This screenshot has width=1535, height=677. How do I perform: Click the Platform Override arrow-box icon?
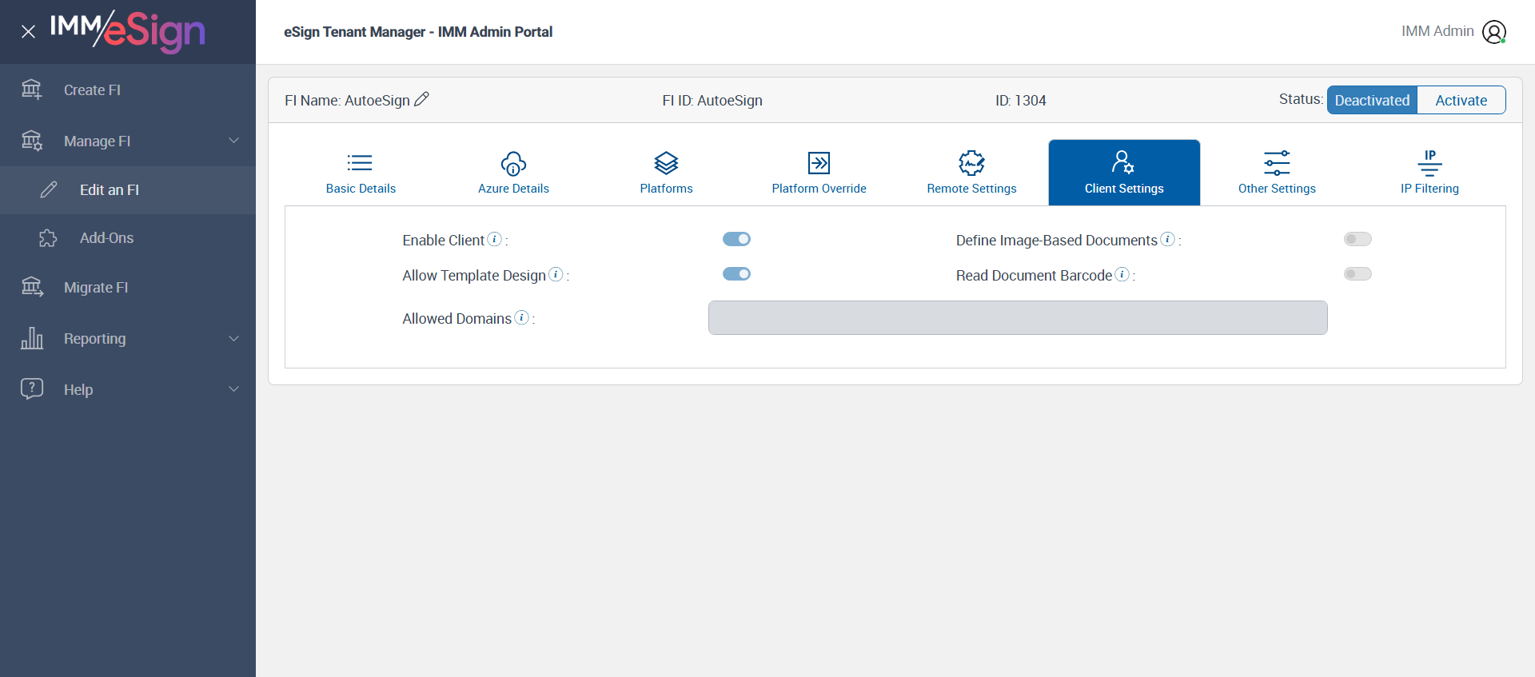point(819,163)
